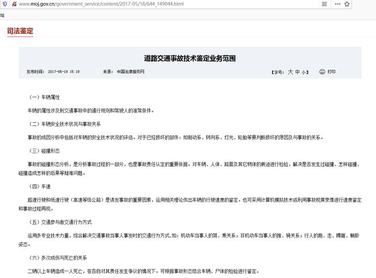Click the paragraph starting 事故的成因分析中
The width and height of the screenshot is (376, 278).
(175, 137)
